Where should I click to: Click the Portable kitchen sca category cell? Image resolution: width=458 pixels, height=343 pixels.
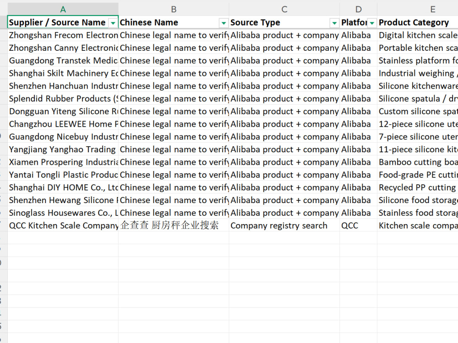418,48
